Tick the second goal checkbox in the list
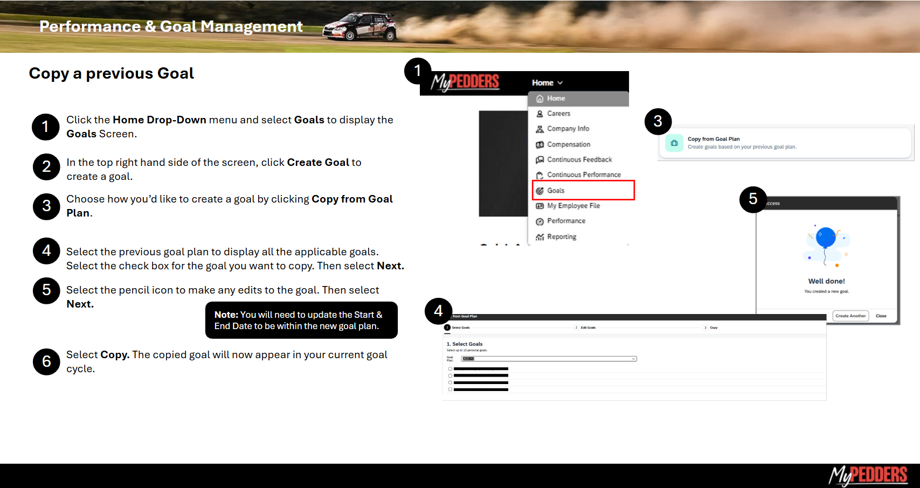This screenshot has width=920, height=488. [450, 376]
